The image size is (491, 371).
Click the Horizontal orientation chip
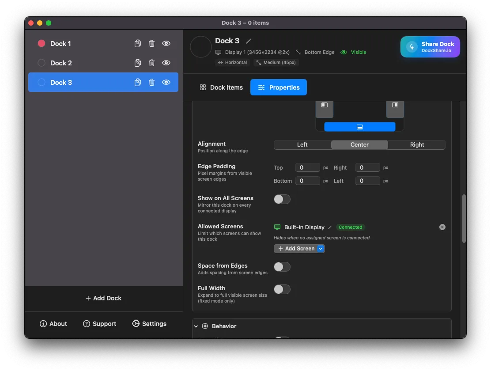(x=233, y=62)
